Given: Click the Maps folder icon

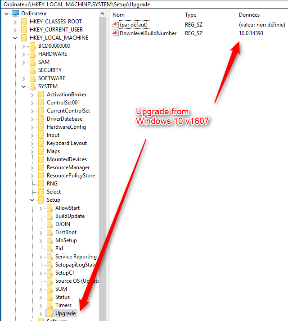Looking at the screenshot, I should point(41,151).
